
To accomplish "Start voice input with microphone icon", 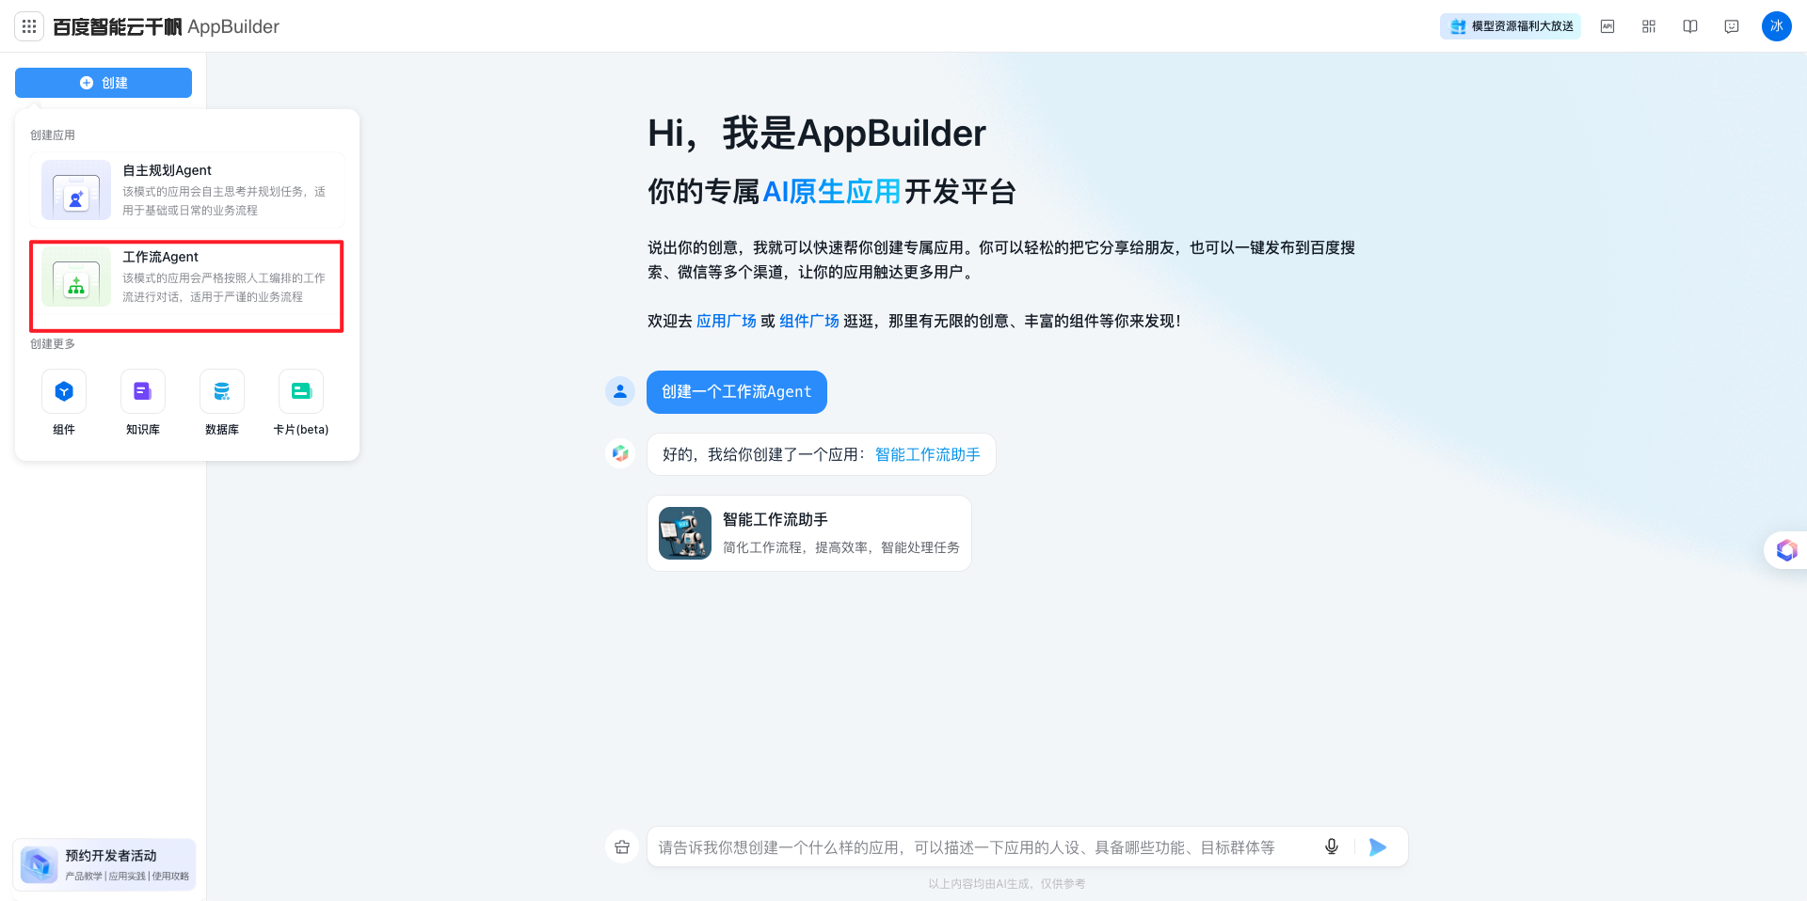I will [1332, 847].
